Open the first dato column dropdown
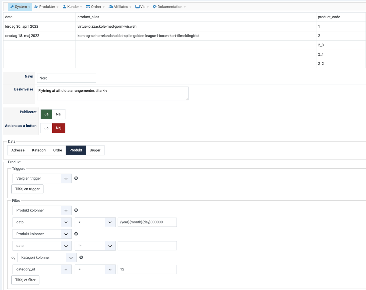This screenshot has height=290, width=366. coord(42,222)
